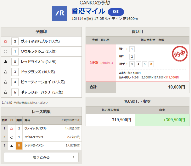Click the triangle mark beside ドックランズ
The width and height of the screenshot is (191, 166).
[x=5, y=72]
